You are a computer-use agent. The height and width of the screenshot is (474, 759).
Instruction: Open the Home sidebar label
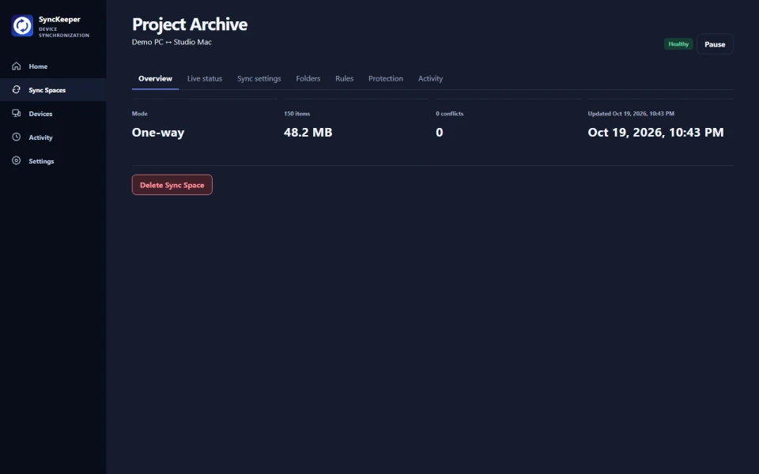pyautogui.click(x=38, y=66)
